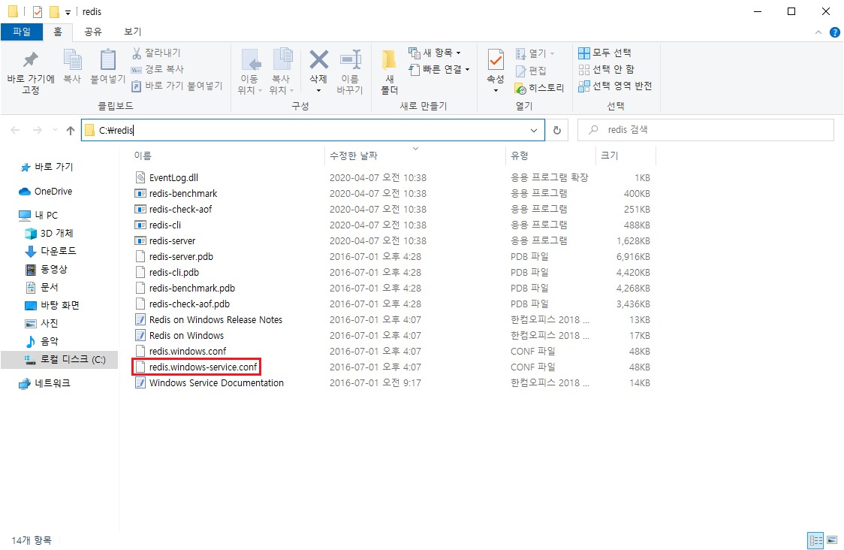Select the 보기 ribbon tab
The width and height of the screenshot is (844, 550).
coord(132,32)
